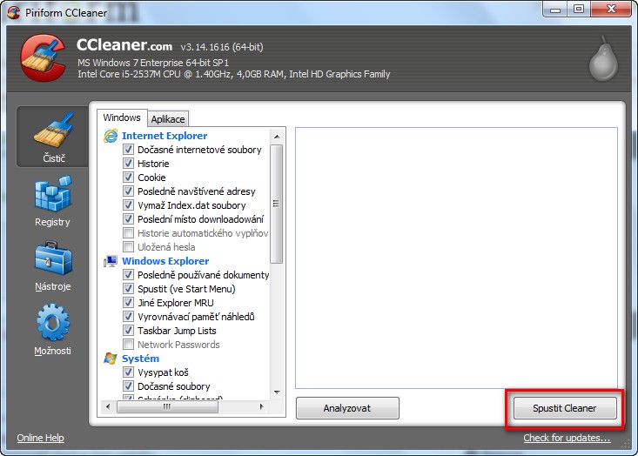Select the Internet Explorer group heading
This screenshot has width=638, height=456.
165,136
